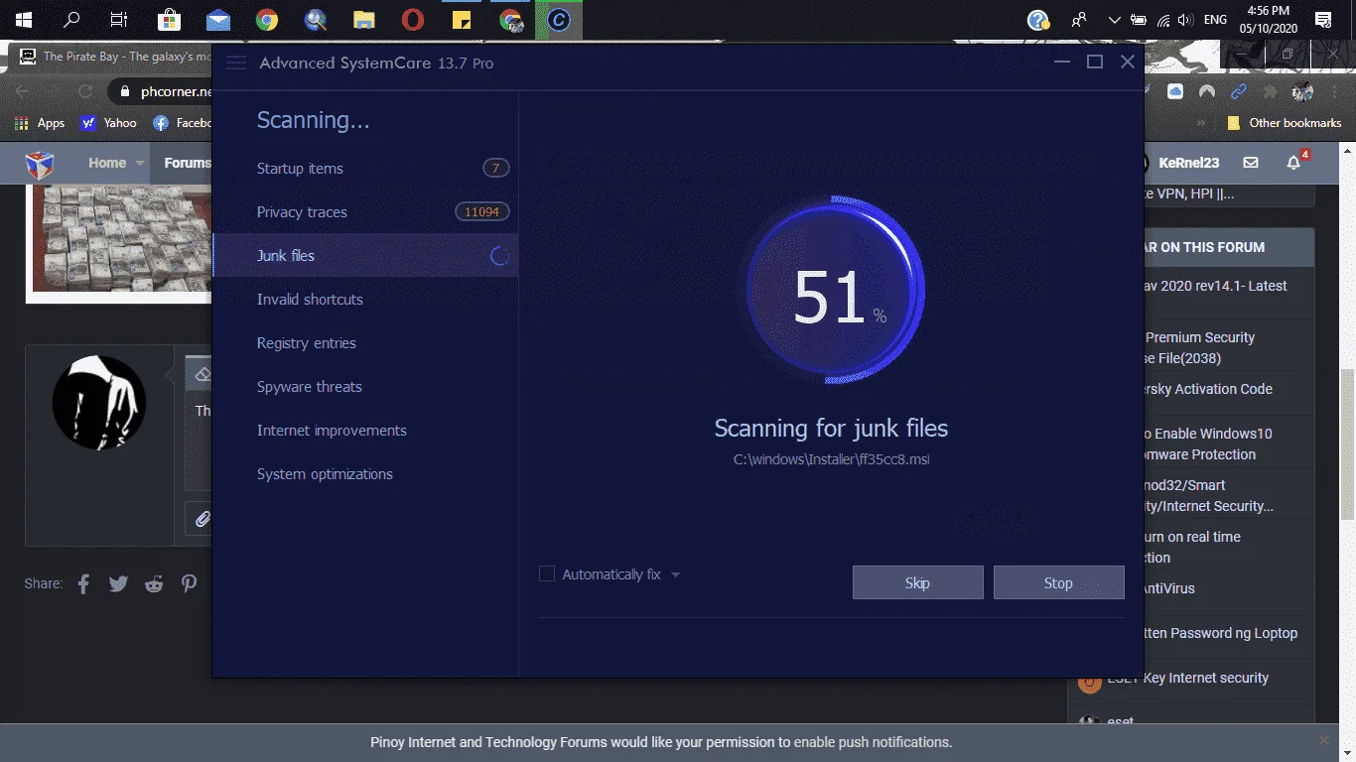
Task: Select Privacy traces in scan list
Action: coord(365,212)
